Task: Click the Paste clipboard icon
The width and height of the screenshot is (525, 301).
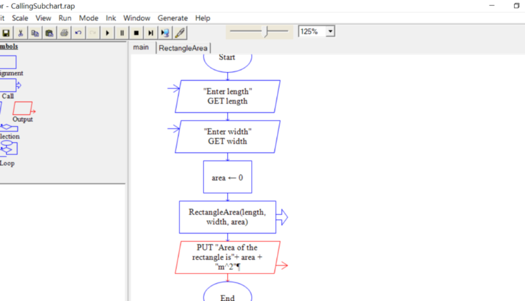Action: tap(49, 33)
